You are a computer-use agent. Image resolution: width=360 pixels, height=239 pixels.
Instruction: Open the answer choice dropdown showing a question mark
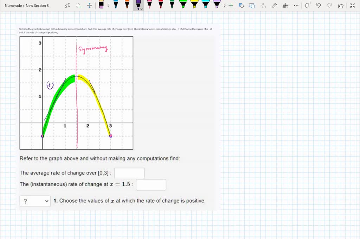[35, 201]
